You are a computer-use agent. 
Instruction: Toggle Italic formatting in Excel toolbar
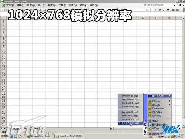pos(164,10)
